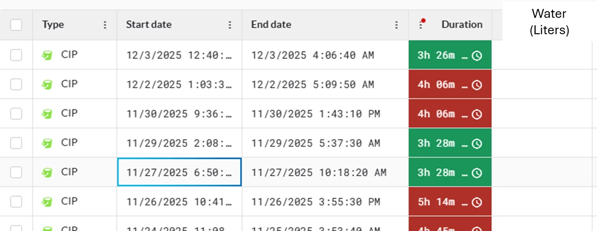The height and width of the screenshot is (231, 597).
Task: Select the checkbox for 11/29/2025 CIP row
Action: 16,143
